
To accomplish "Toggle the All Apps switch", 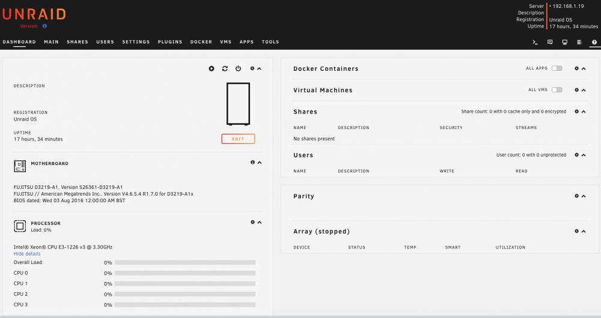I will click(x=557, y=68).
